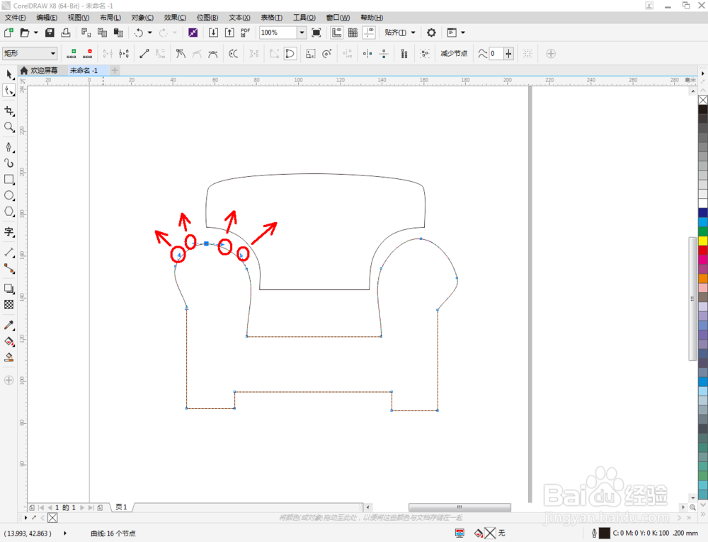The width and height of the screenshot is (708, 542).
Task: Pick red swatch in color palette
Action: (x=703, y=250)
